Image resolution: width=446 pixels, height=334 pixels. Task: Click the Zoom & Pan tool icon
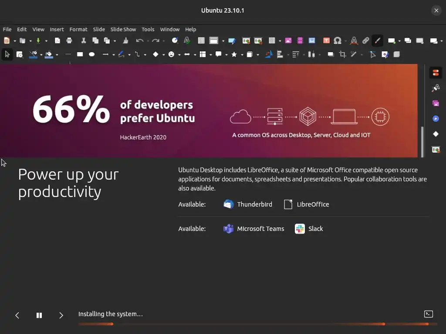coord(19,54)
